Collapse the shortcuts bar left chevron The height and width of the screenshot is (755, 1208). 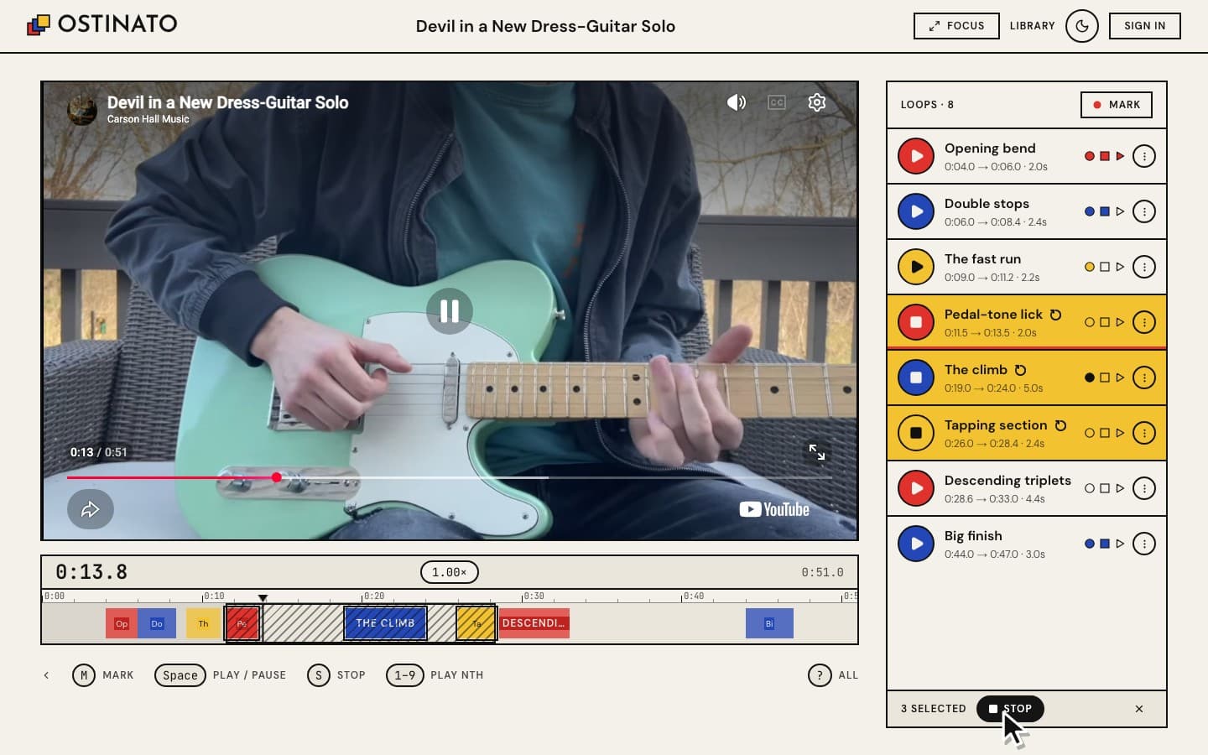(x=46, y=675)
